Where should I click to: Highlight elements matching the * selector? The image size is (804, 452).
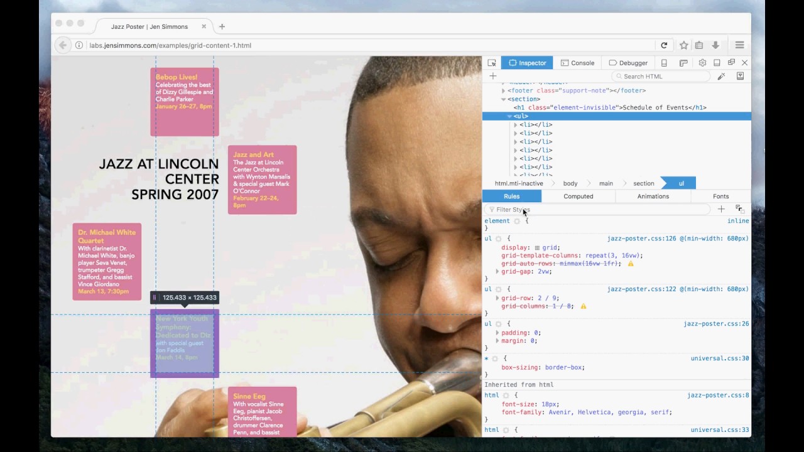click(x=495, y=358)
